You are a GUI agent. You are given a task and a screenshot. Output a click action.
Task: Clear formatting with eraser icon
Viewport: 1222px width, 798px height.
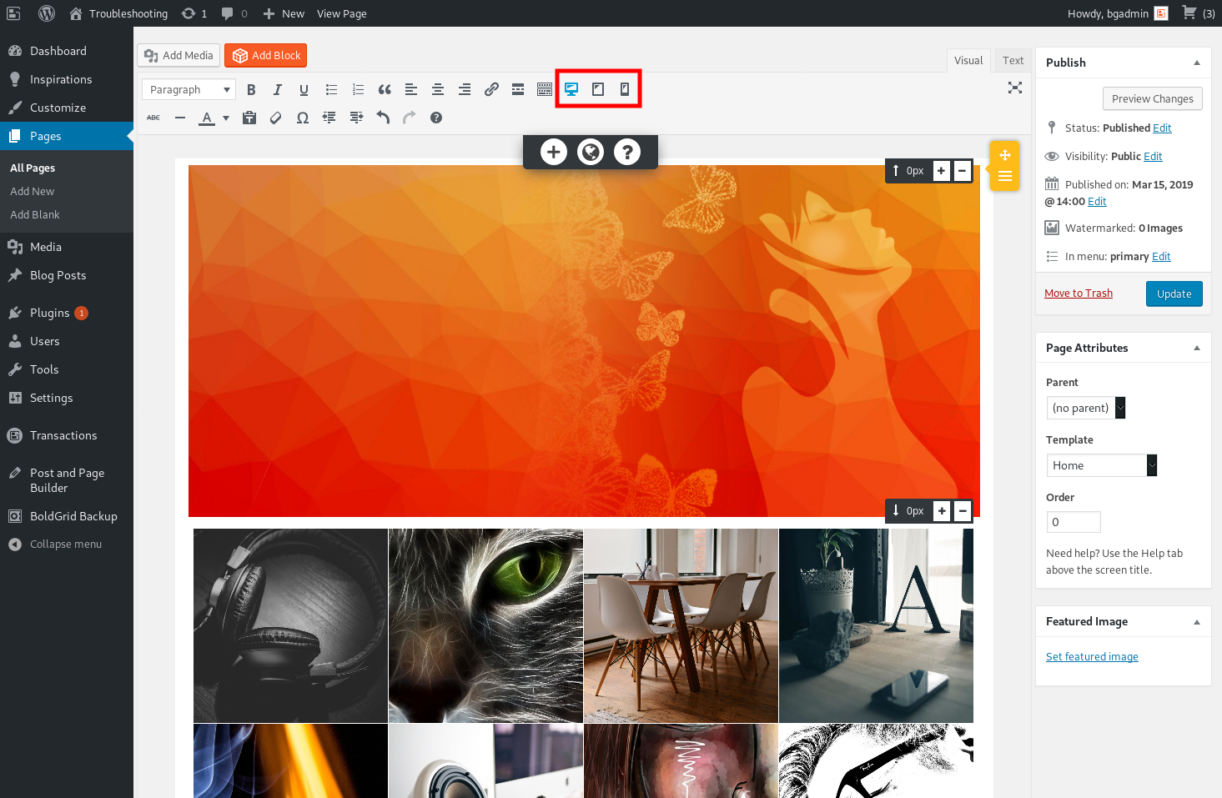[x=276, y=118]
